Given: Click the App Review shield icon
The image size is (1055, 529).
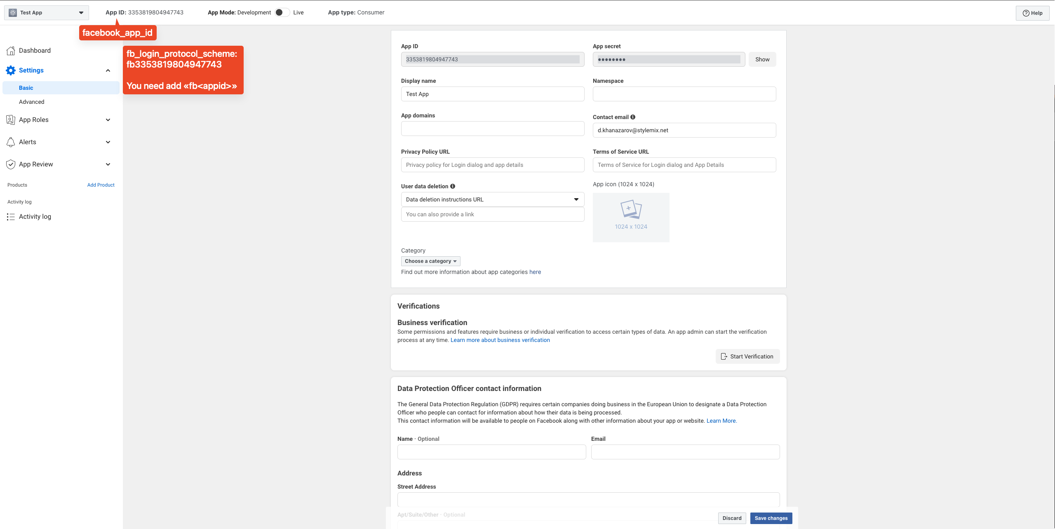Looking at the screenshot, I should (11, 164).
